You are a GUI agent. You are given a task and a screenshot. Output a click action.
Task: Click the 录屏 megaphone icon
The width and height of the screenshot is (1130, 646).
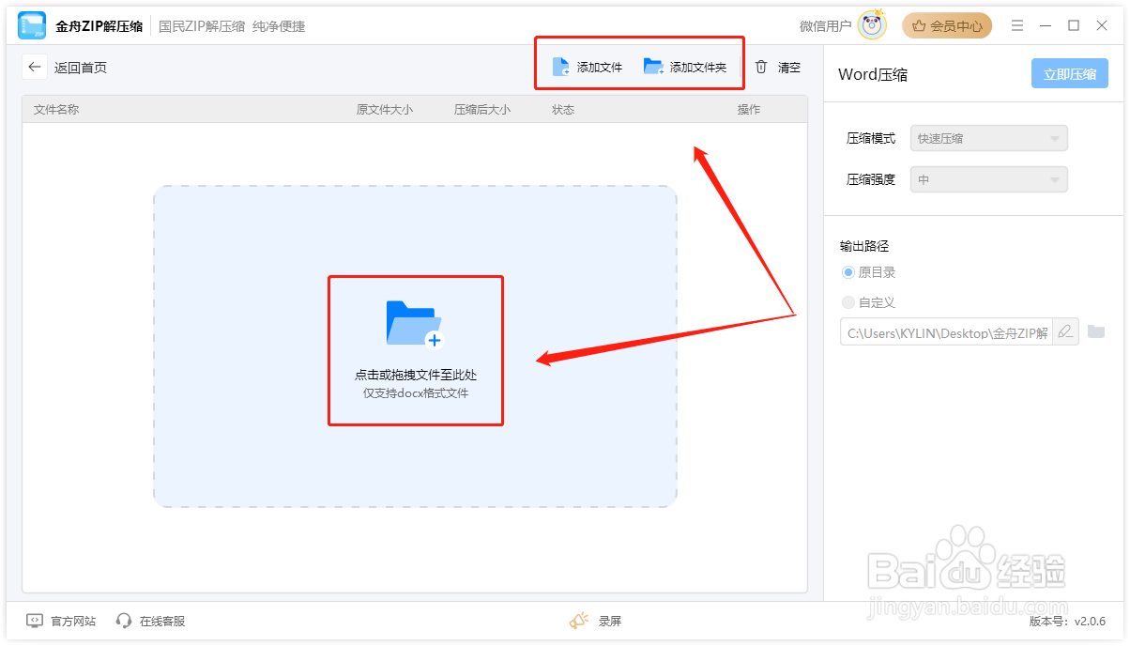coord(579,621)
